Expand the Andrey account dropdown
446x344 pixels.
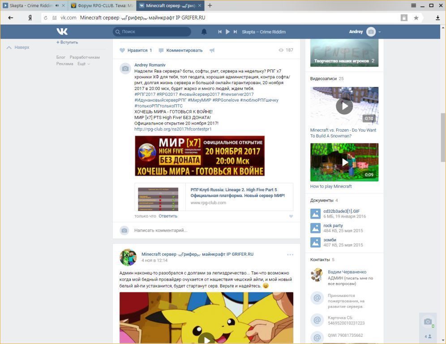(x=379, y=32)
